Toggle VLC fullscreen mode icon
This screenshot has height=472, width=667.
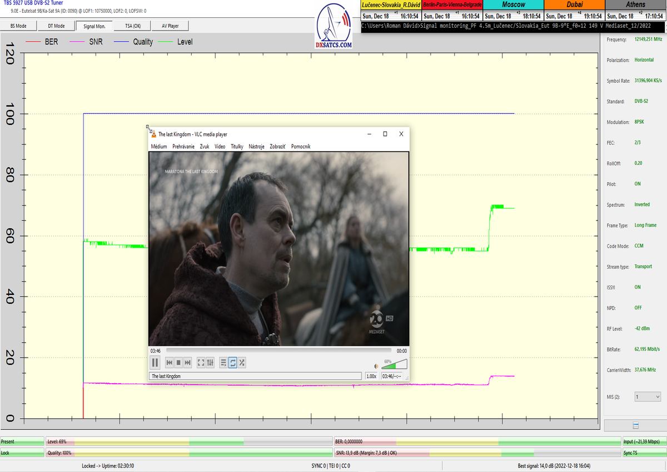[x=201, y=363]
